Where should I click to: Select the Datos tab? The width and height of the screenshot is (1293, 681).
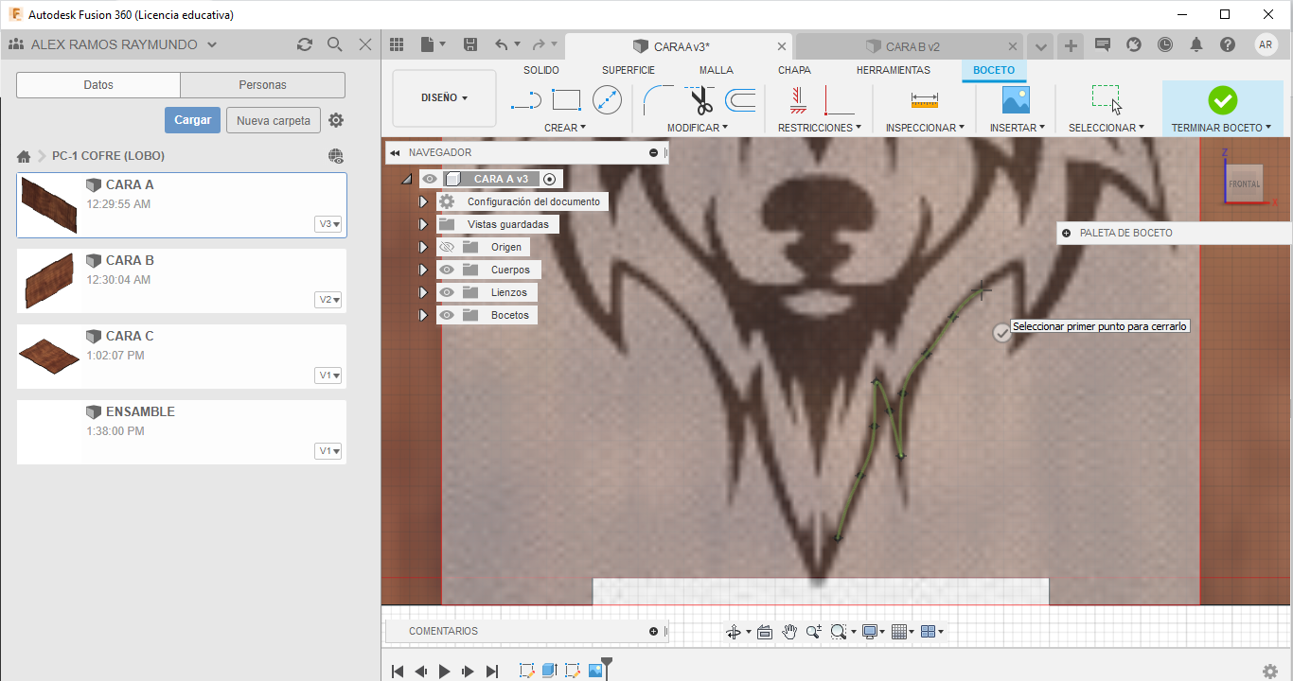click(x=98, y=85)
